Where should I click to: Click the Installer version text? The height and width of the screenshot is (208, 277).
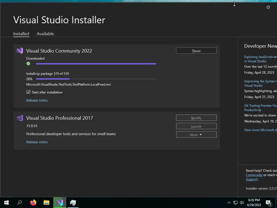click(261, 188)
